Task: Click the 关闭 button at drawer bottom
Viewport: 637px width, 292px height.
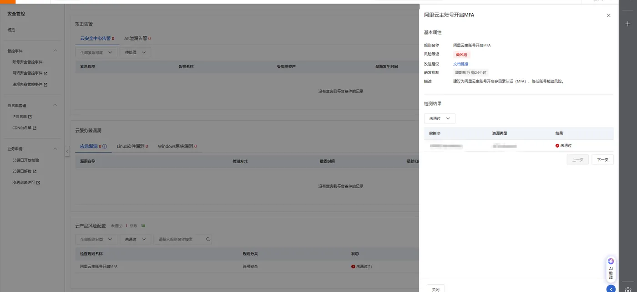Action: click(435, 289)
